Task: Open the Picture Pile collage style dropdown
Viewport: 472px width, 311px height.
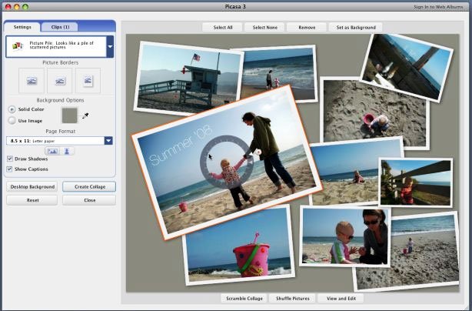Action: [x=110, y=47]
